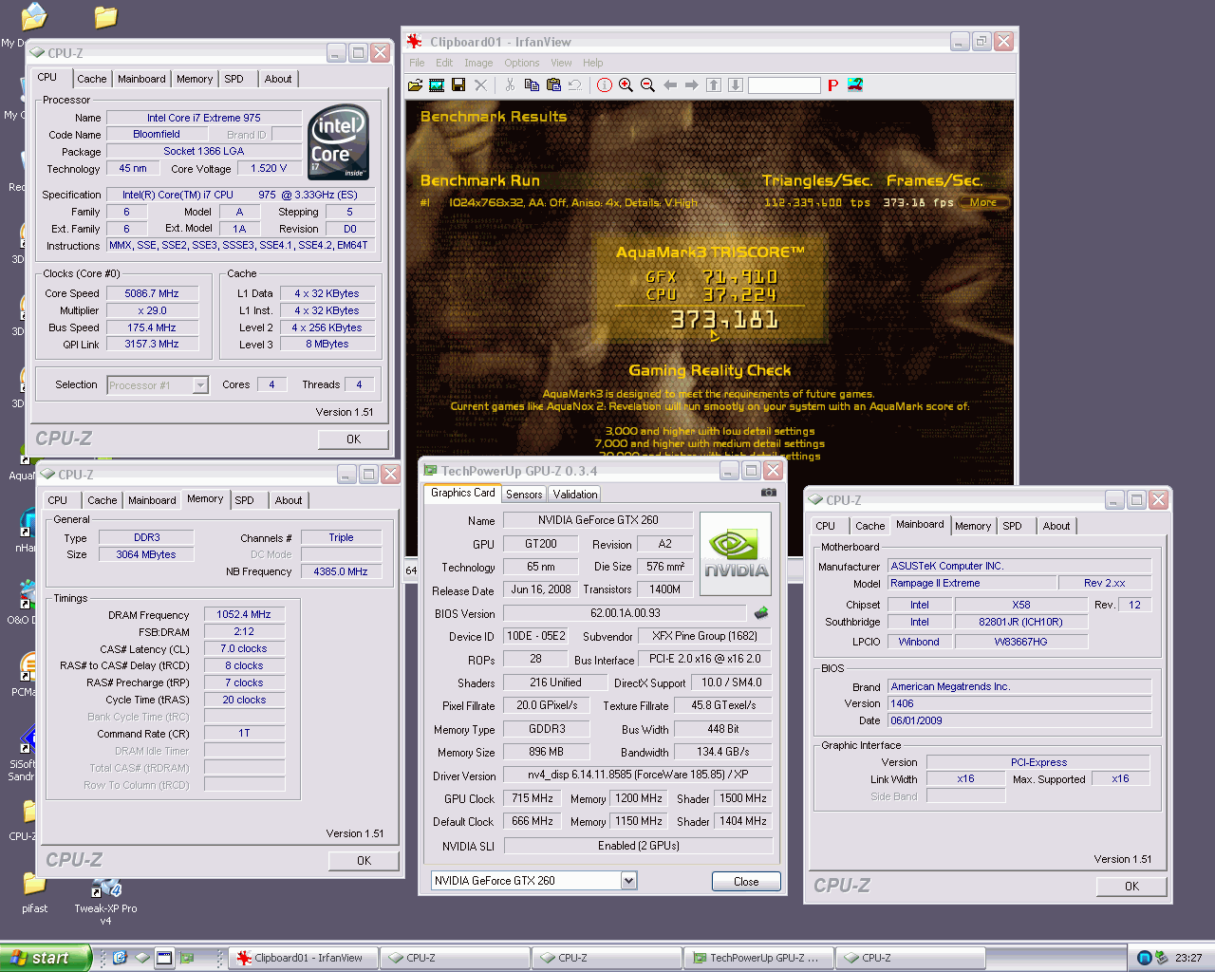The width and height of the screenshot is (1215, 972).
Task: Click the Memory Size value 896 MB in GPU-Z
Action: coord(546,752)
